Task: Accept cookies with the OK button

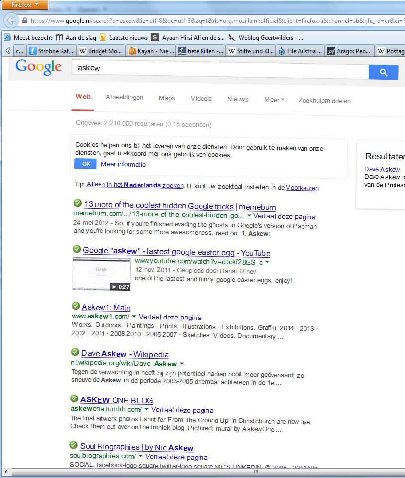Action: (86, 164)
